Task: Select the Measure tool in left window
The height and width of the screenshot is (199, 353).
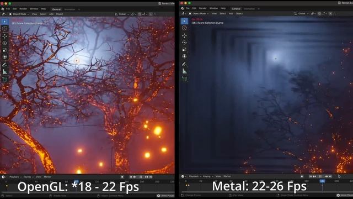Action: point(5,72)
